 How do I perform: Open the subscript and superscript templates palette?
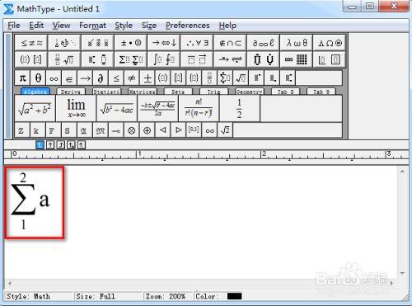97,59
